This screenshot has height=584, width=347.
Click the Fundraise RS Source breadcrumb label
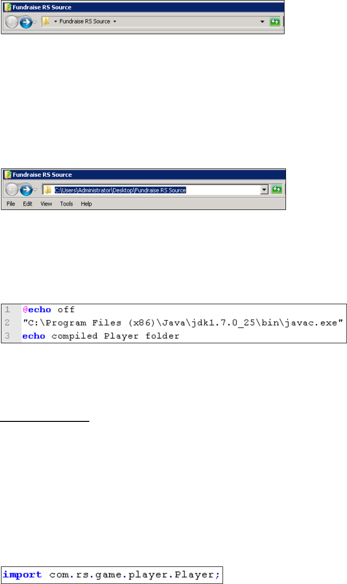coord(85,21)
